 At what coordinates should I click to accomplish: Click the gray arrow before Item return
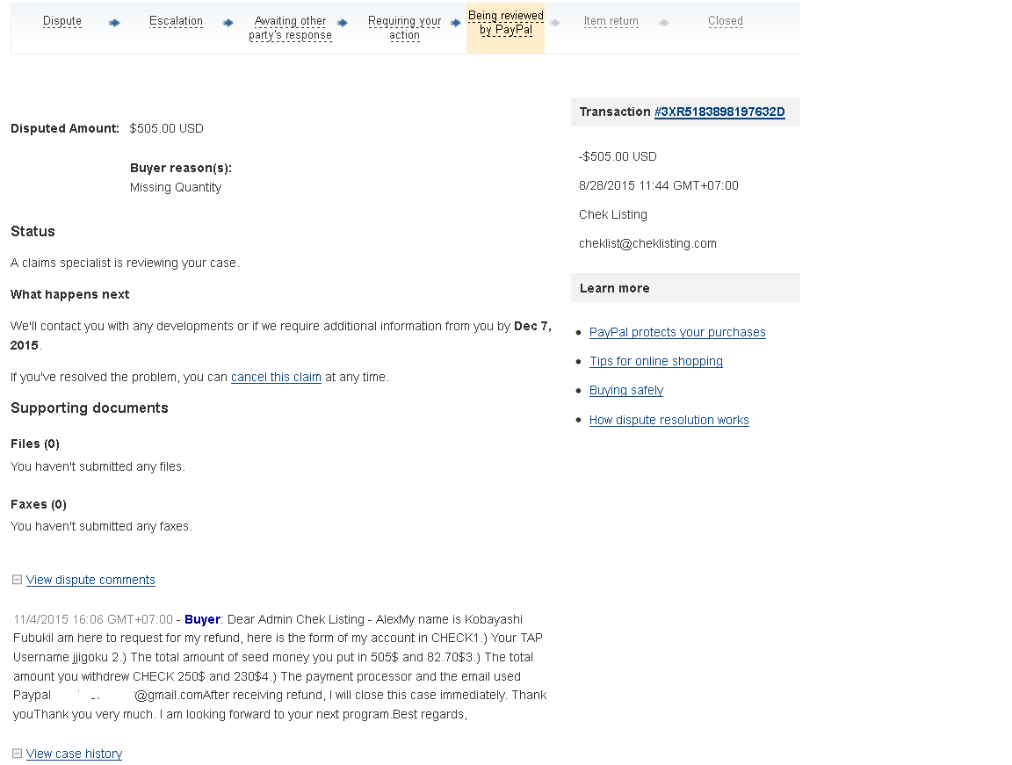[555, 23]
